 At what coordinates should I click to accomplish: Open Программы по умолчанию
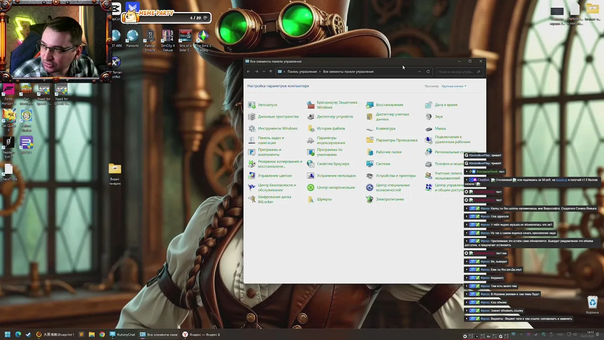click(x=325, y=152)
